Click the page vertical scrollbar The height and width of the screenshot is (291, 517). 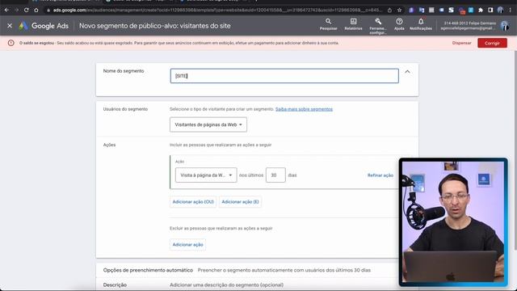[x=515, y=150]
